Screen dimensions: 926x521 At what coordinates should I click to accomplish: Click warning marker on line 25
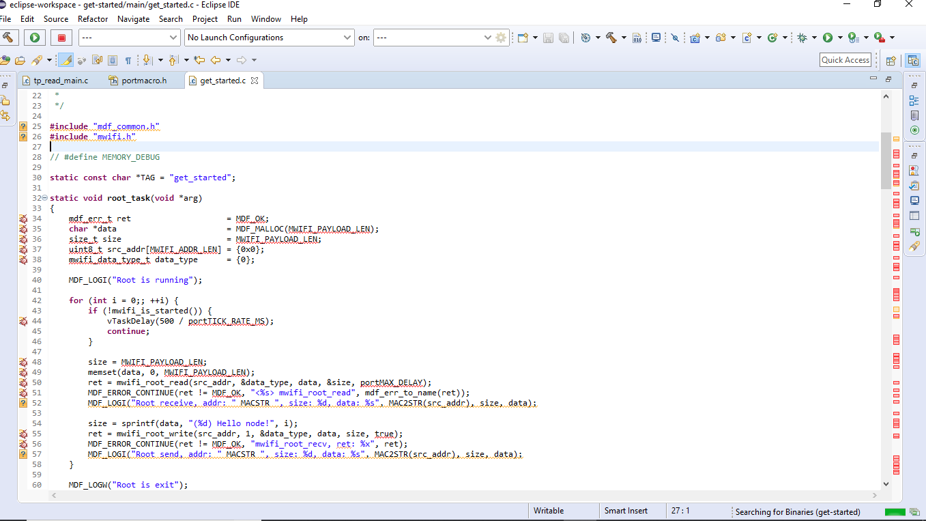[x=23, y=126]
